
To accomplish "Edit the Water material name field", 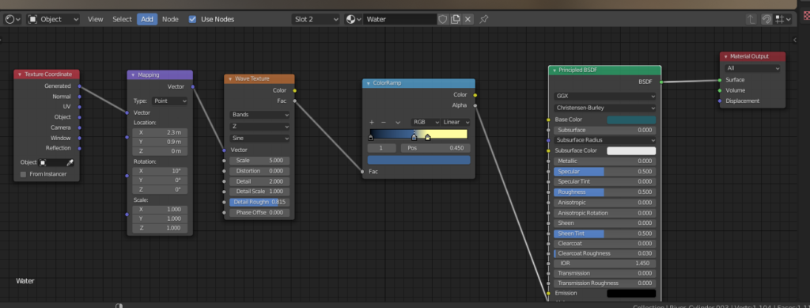I will (400, 19).
